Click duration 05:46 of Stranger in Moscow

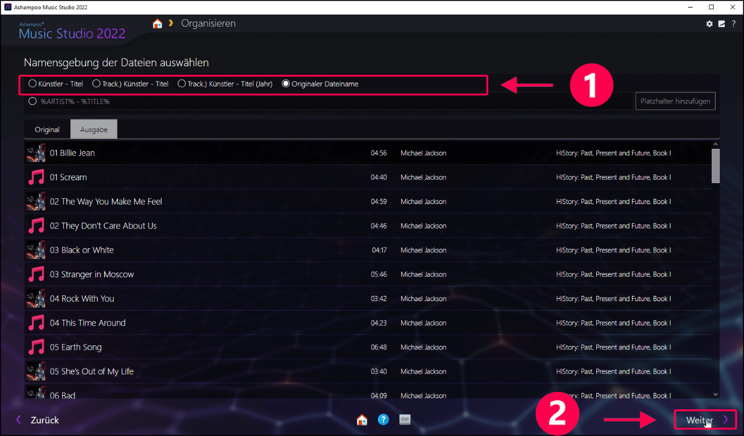tap(379, 274)
